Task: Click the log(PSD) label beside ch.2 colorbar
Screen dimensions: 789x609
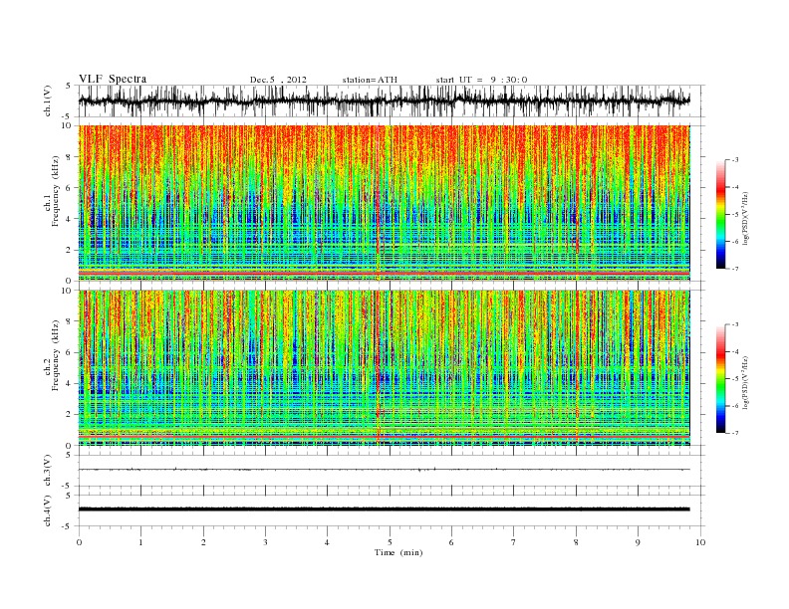Action: click(x=745, y=382)
